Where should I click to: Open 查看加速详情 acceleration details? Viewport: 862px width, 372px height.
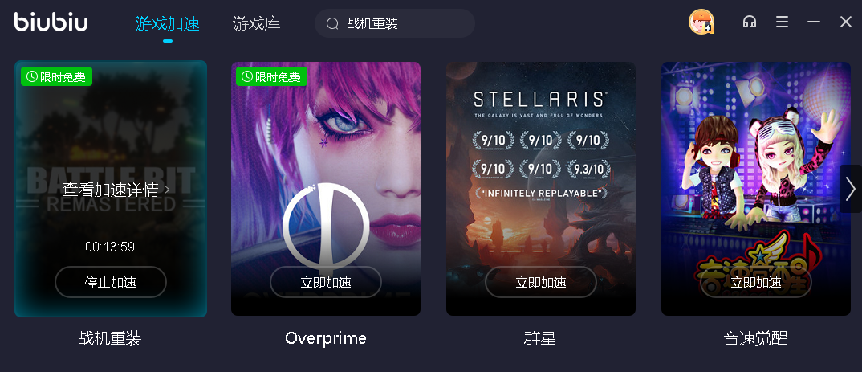click(116, 190)
